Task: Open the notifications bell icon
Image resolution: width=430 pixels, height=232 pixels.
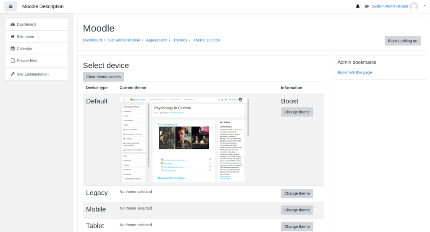Action: point(358,6)
